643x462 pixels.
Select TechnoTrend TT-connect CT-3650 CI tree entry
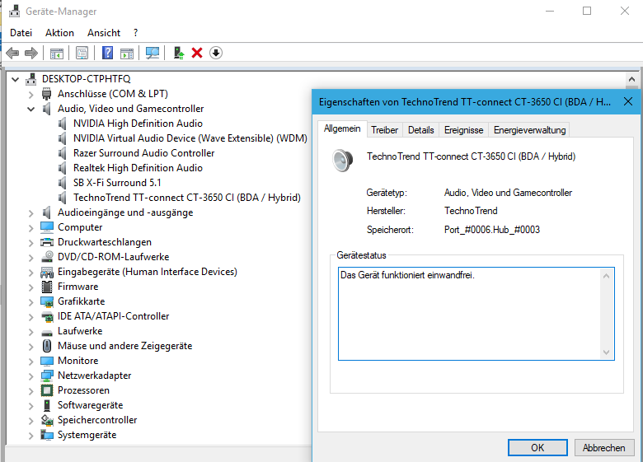[187, 198]
